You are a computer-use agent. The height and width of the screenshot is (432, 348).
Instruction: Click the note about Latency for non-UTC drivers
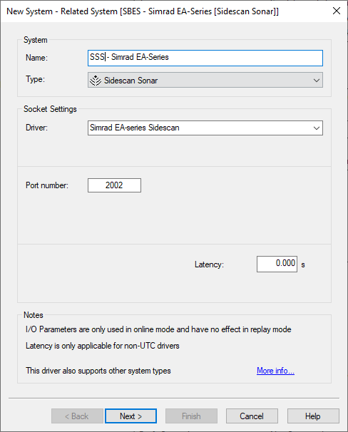(x=103, y=346)
